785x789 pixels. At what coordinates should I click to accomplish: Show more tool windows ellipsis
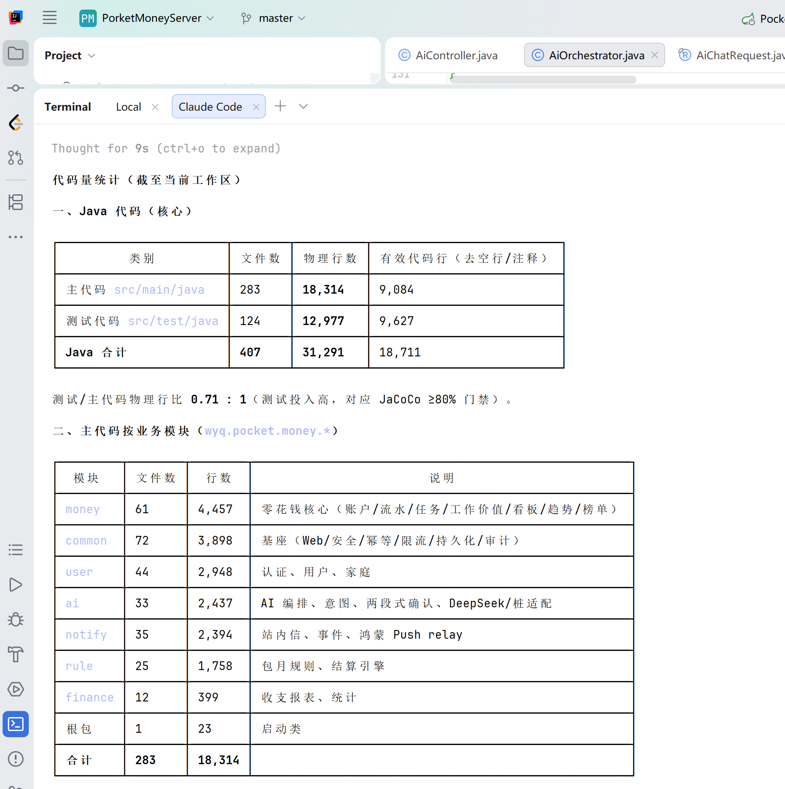point(16,237)
